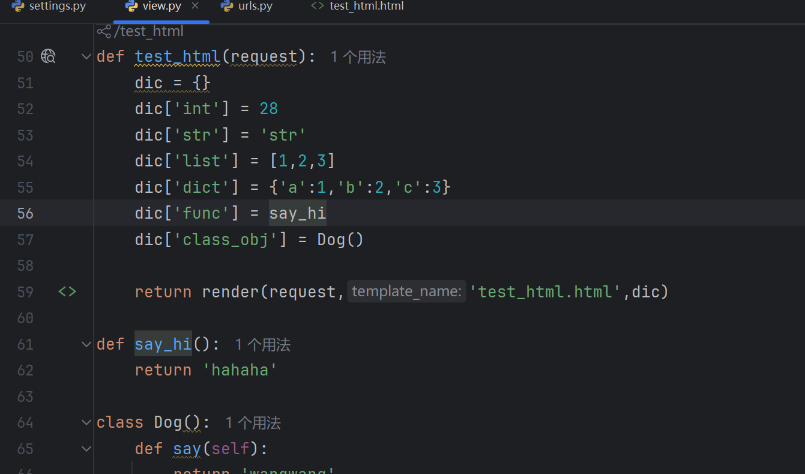
Task: Collapse the say_hi function fold arrow
Action: pyautogui.click(x=86, y=344)
